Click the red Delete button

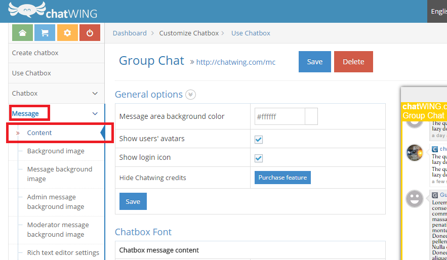[353, 62]
